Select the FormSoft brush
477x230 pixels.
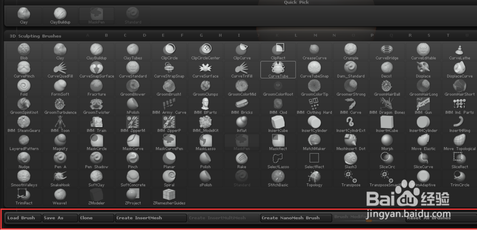pyautogui.click(x=60, y=88)
